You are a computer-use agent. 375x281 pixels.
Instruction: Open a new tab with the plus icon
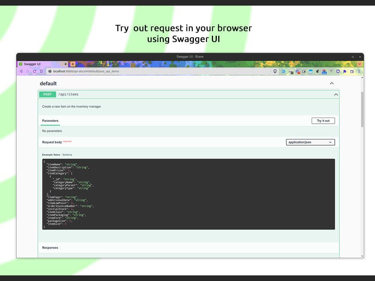point(73,64)
